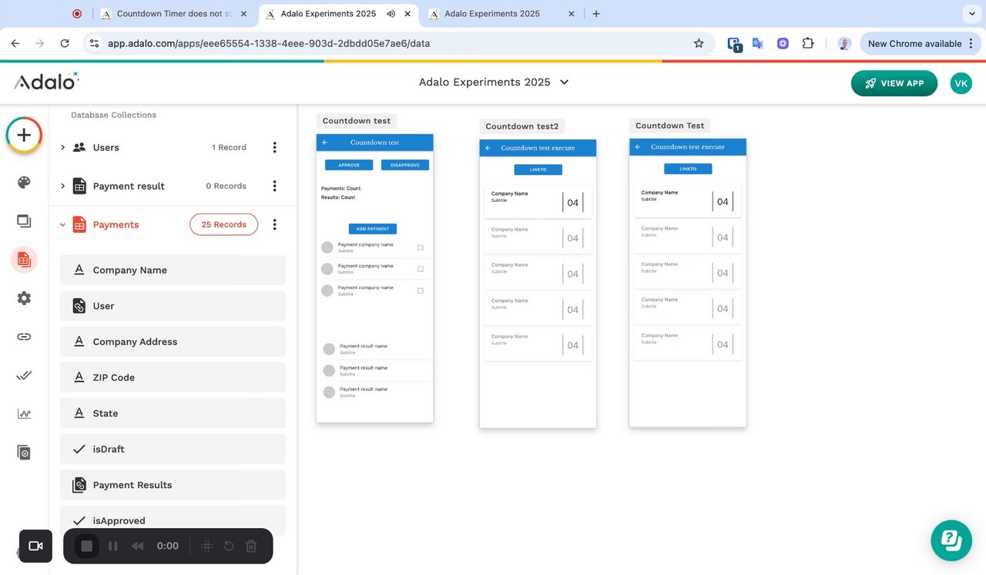Open Chrome extensions puzzle icon

808,44
